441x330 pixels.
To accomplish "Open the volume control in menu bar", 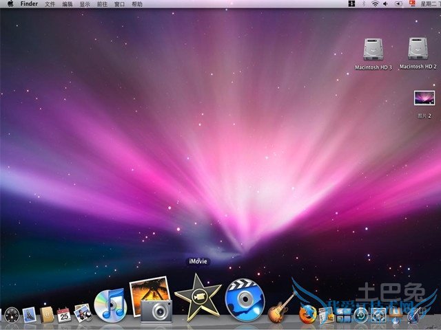I will (386, 4).
